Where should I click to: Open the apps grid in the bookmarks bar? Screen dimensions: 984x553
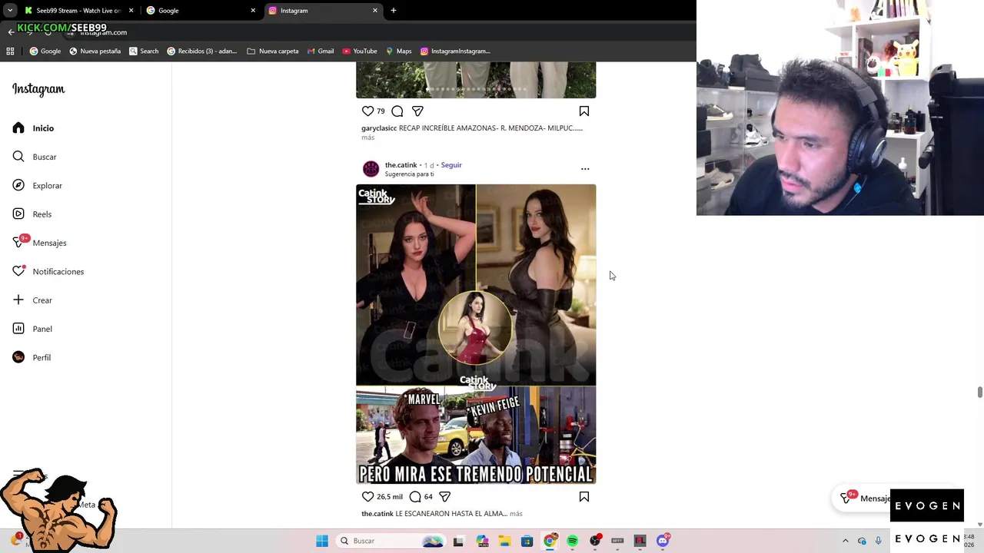click(x=10, y=51)
